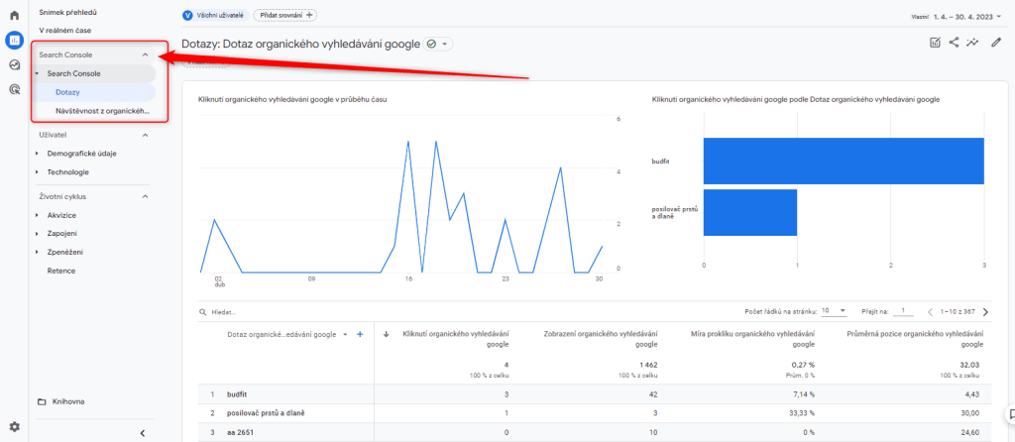Open the Home icon in left rail
The width and height of the screenshot is (1015, 442).
pos(14,16)
